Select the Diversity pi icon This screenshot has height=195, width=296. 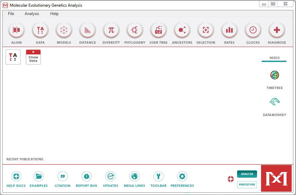[x=111, y=31]
